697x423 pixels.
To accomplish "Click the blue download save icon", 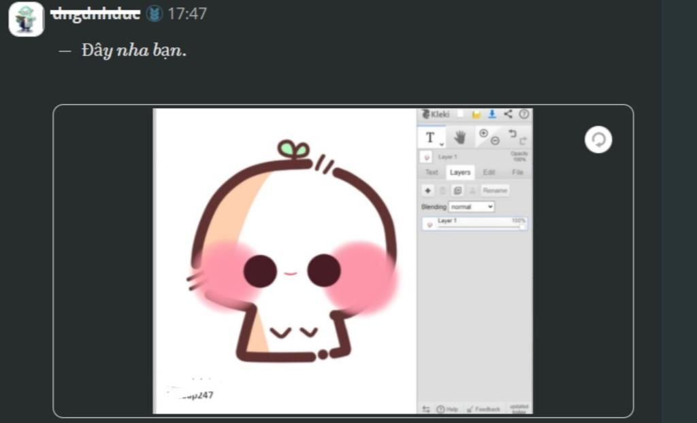I will pyautogui.click(x=492, y=114).
